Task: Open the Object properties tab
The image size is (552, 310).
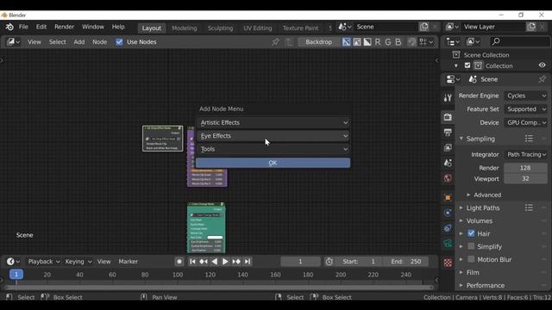Action: click(x=448, y=197)
